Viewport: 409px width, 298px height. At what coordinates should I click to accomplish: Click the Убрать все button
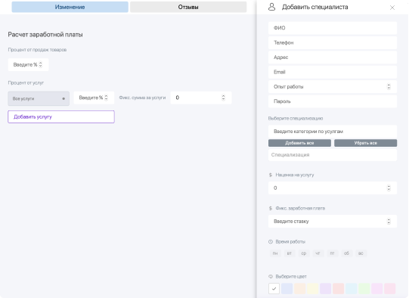tap(365, 143)
